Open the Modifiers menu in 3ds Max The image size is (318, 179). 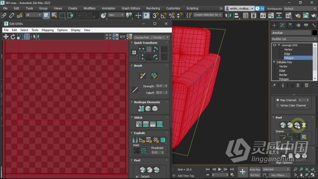pos(90,8)
